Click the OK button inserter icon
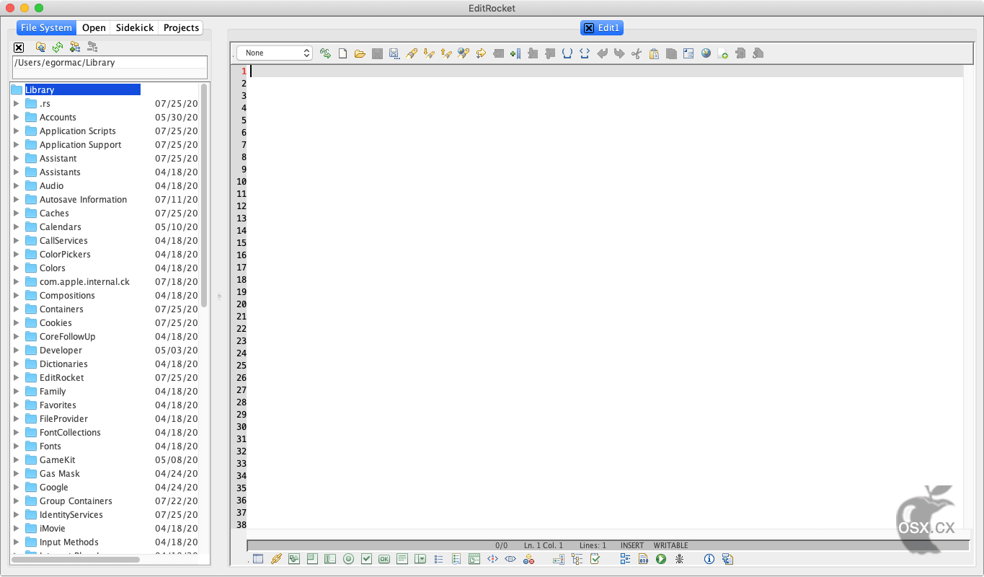 pos(384,559)
